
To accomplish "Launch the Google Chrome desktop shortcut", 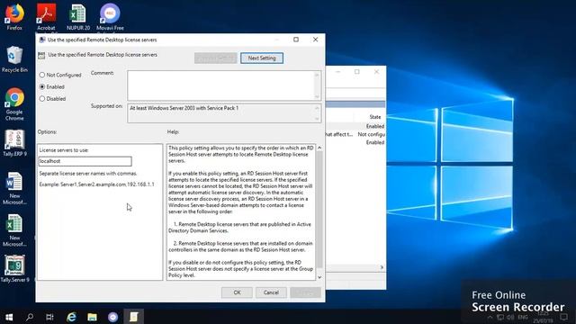I will point(14,104).
